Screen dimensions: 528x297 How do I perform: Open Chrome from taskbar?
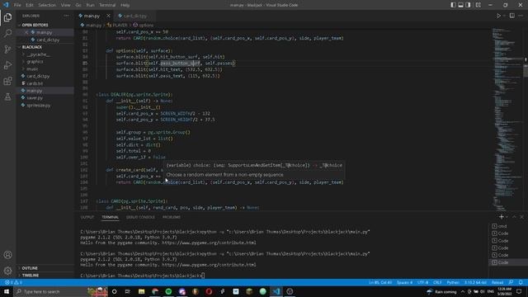click(x=155, y=291)
